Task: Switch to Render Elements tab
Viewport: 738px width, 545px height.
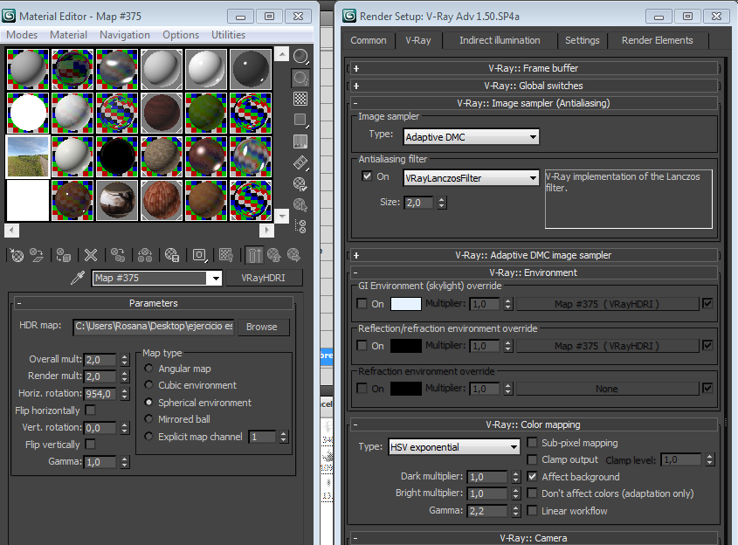Action: point(657,40)
